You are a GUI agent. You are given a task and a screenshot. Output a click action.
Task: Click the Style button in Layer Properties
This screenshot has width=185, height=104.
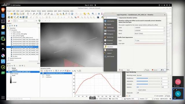click(x=129, y=70)
